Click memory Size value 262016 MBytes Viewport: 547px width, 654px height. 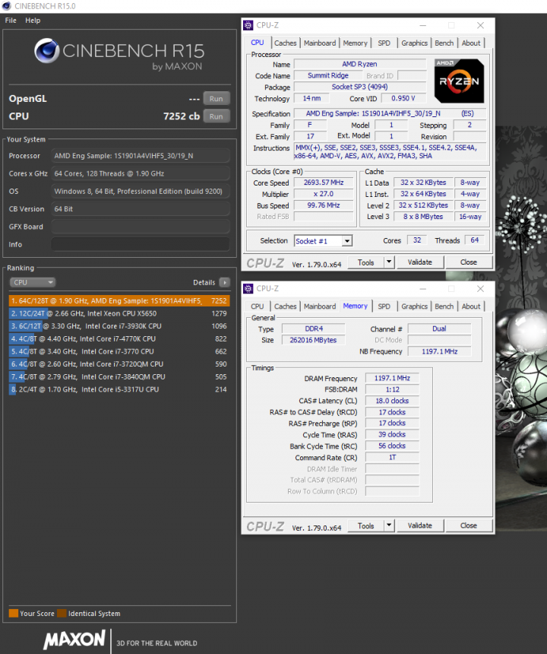pos(313,340)
